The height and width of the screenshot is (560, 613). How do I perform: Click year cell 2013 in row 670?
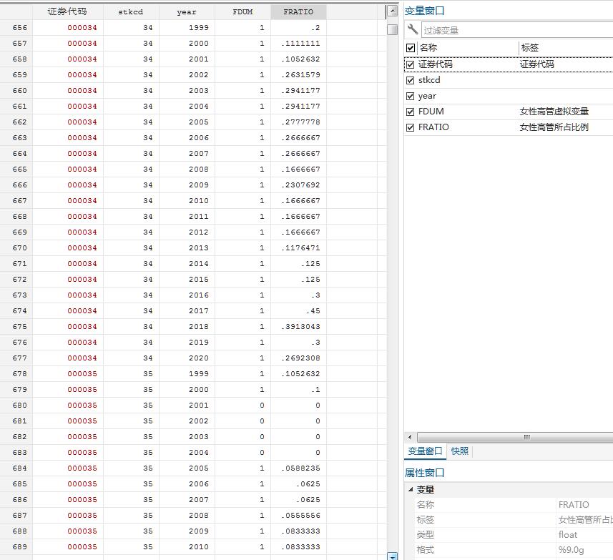187,247
